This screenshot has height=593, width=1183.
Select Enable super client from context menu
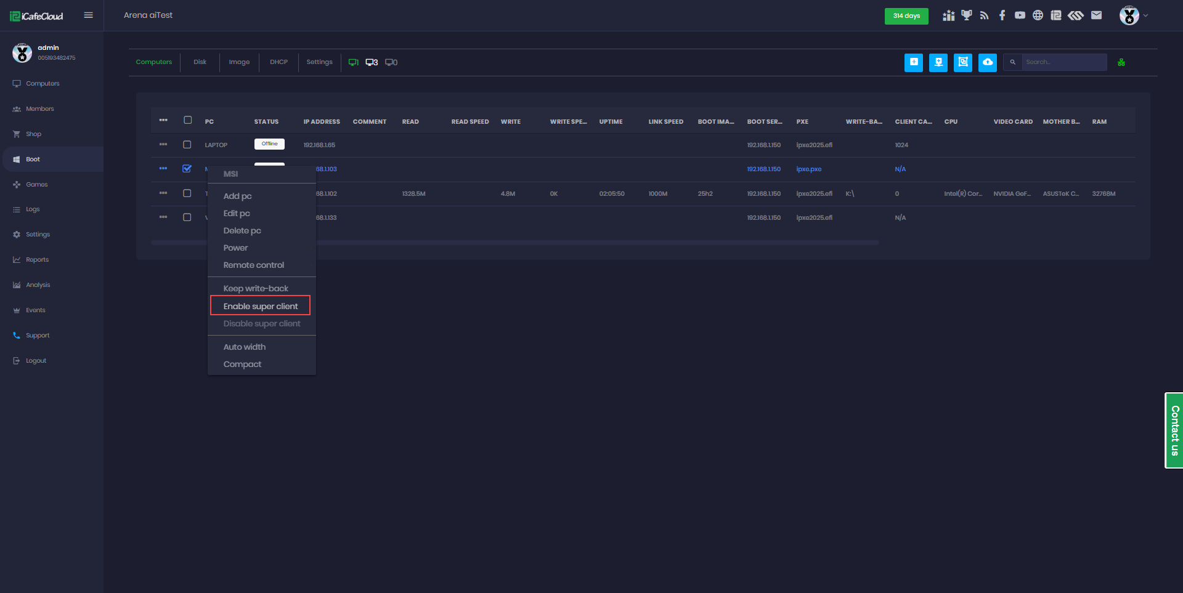click(260, 306)
